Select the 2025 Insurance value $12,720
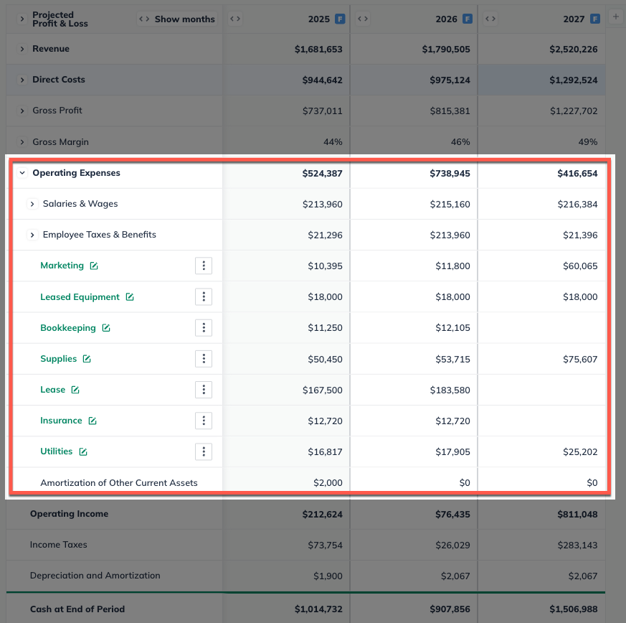626x623 pixels. pos(325,421)
